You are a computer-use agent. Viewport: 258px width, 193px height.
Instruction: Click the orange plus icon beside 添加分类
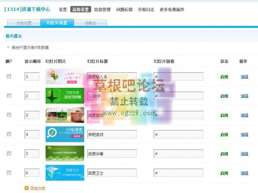pyautogui.click(x=26, y=188)
